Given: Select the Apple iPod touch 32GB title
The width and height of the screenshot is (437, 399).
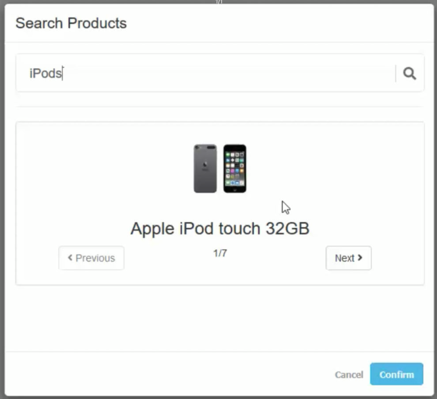Looking at the screenshot, I should click(x=220, y=228).
